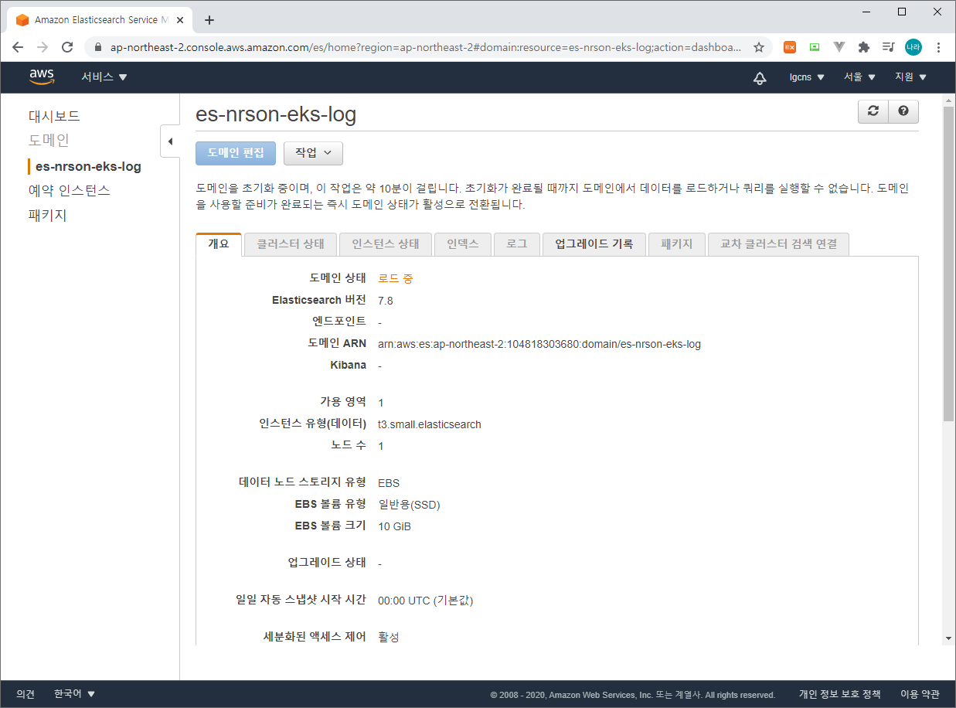
Task: Click the 의견 feedback link
Action: (x=26, y=694)
